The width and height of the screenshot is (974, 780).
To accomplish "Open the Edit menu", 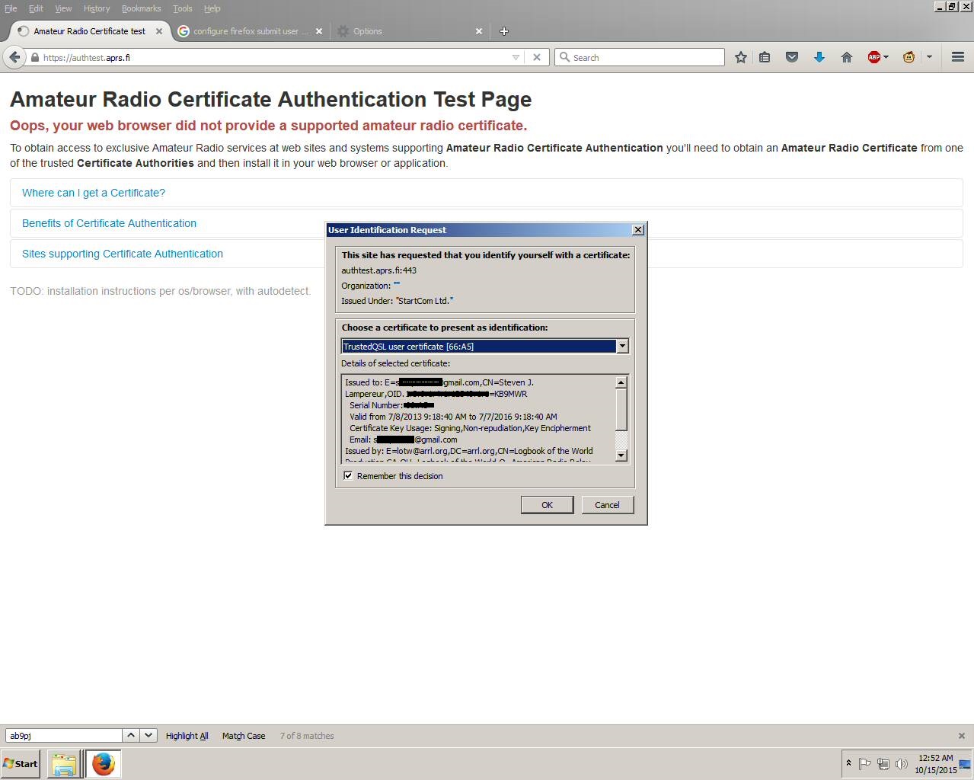I will pos(36,8).
